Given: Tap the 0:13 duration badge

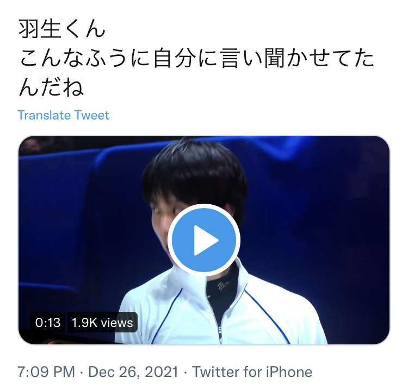Looking at the screenshot, I should tap(48, 323).
